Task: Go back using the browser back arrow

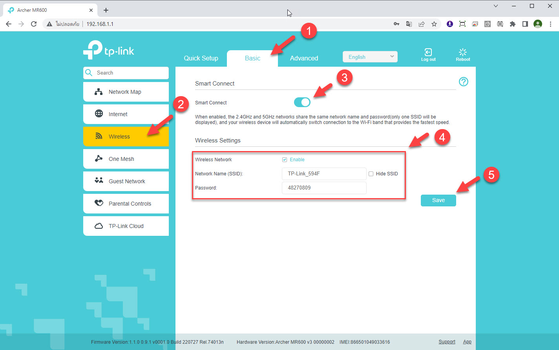Action: (x=9, y=24)
